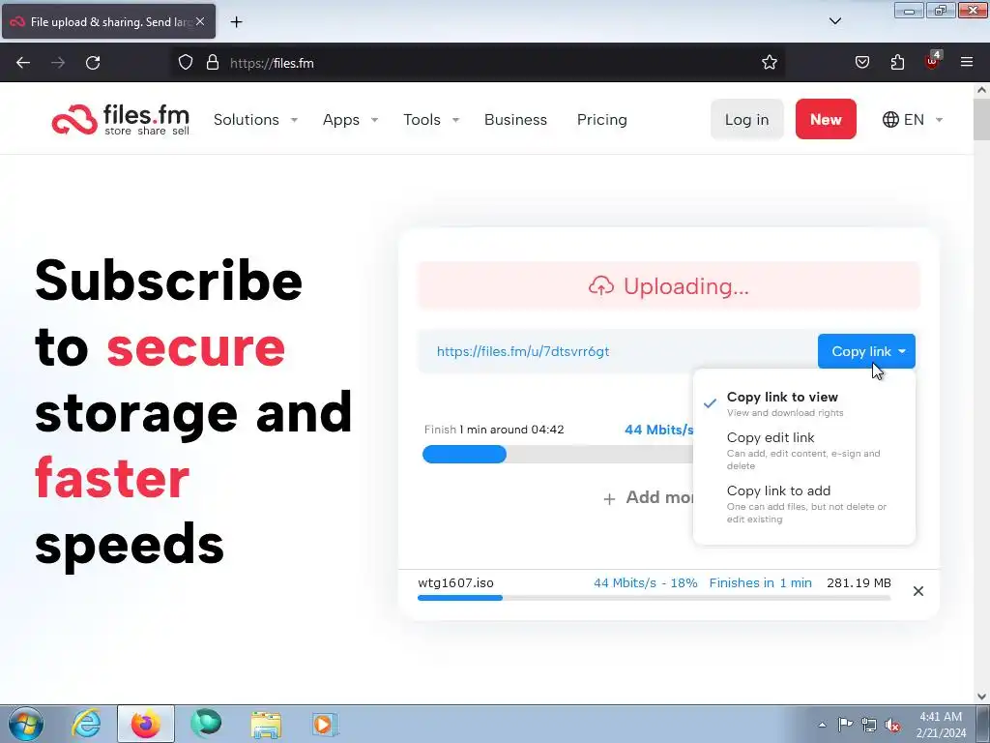Click the padlock site info icon
This screenshot has width=990, height=743.
(x=213, y=63)
